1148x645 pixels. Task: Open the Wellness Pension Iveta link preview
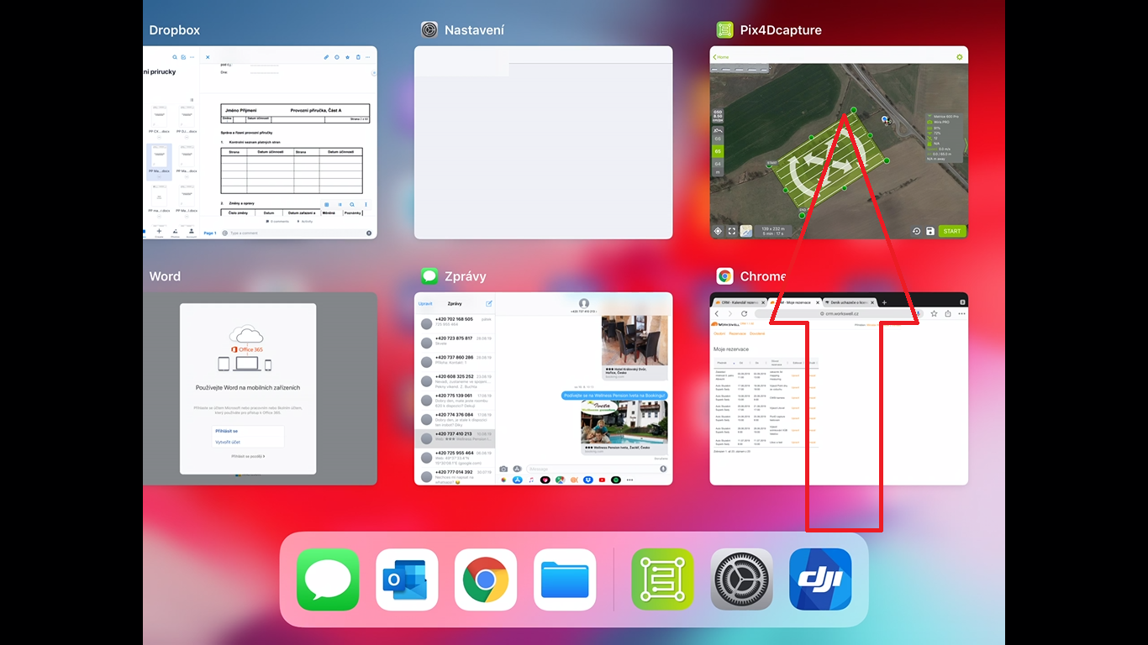tap(624, 427)
